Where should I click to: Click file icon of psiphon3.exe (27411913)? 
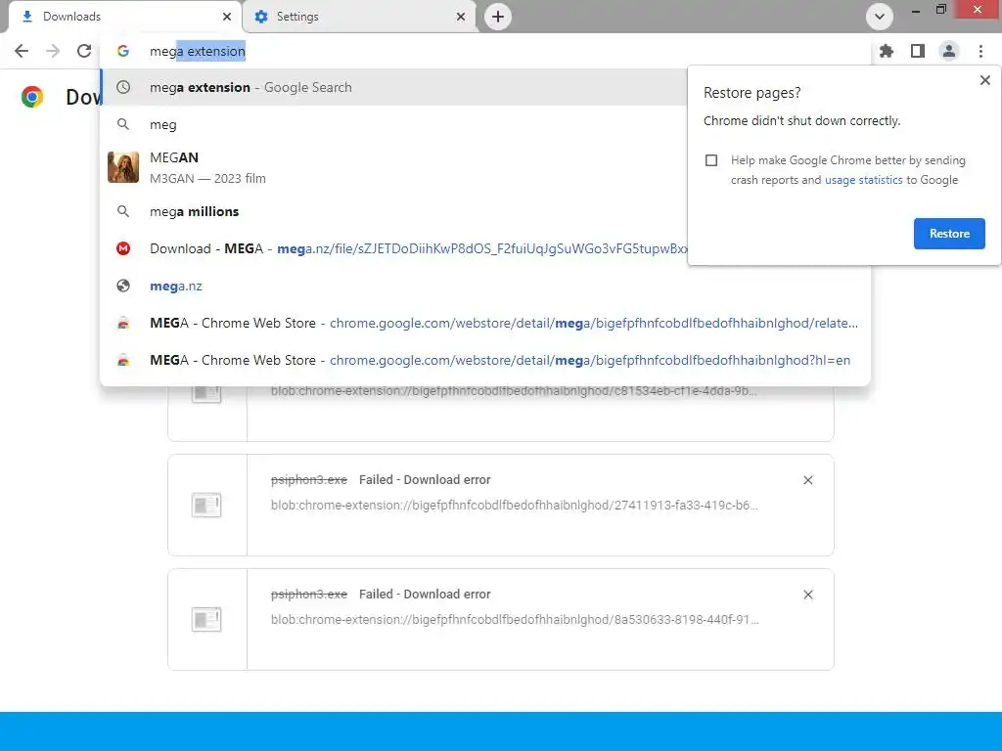[x=206, y=506]
